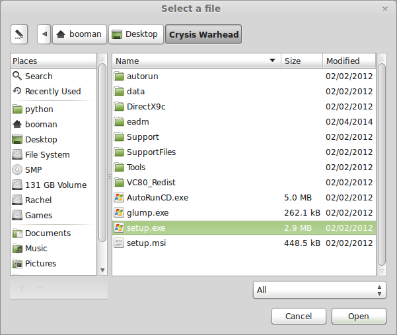
Task: Select the SupportFiles folder
Action: (x=244, y=152)
